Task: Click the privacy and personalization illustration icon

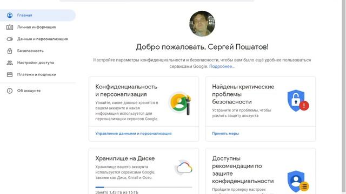Action: tap(180, 103)
